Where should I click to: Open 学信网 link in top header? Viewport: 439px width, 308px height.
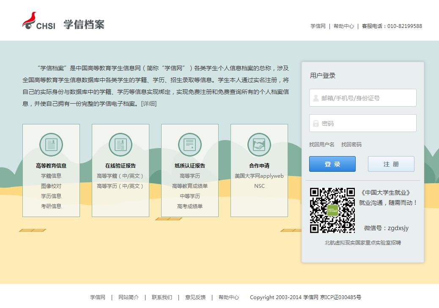coord(318,26)
